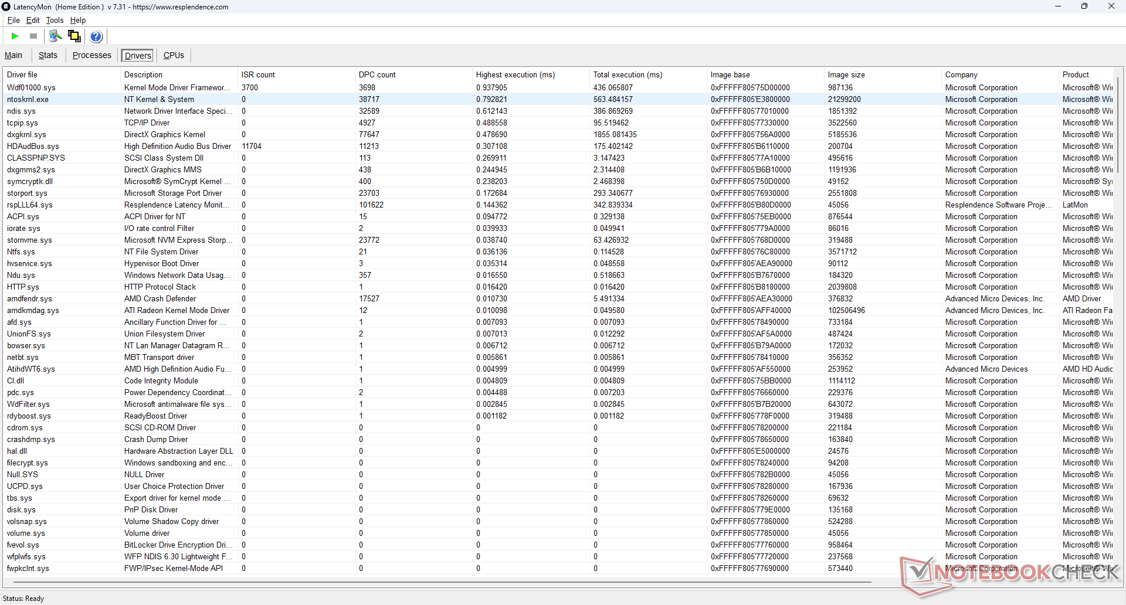The width and height of the screenshot is (1126, 605).
Task: Go to the Stats tab
Action: point(48,55)
